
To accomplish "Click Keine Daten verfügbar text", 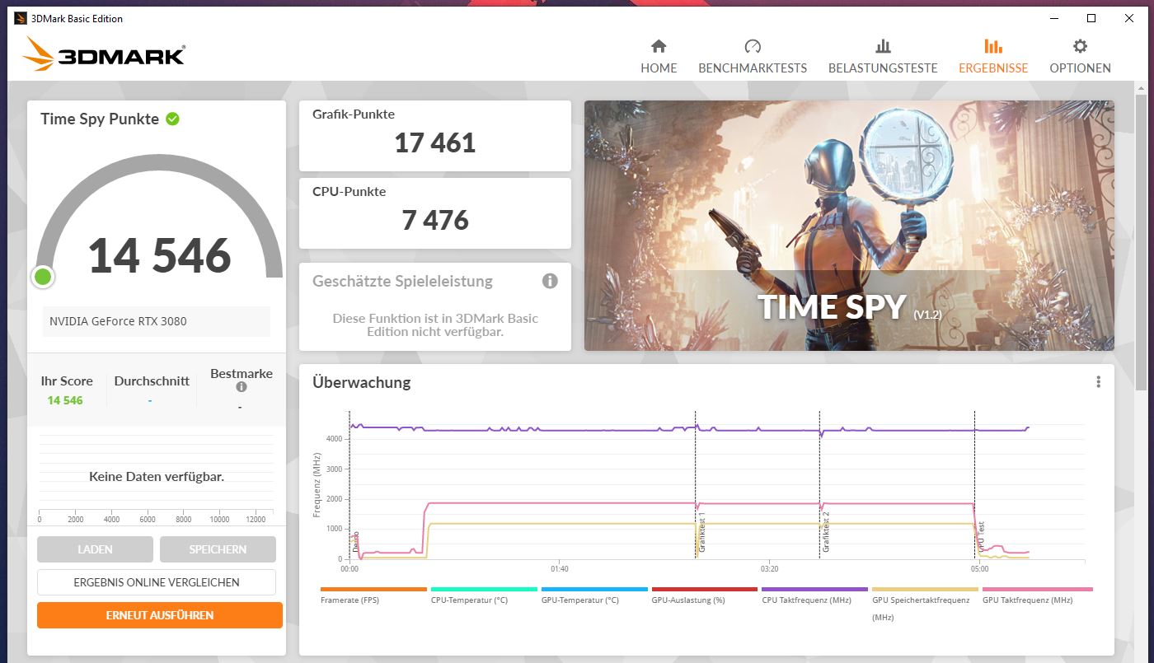I will pyautogui.click(x=157, y=477).
